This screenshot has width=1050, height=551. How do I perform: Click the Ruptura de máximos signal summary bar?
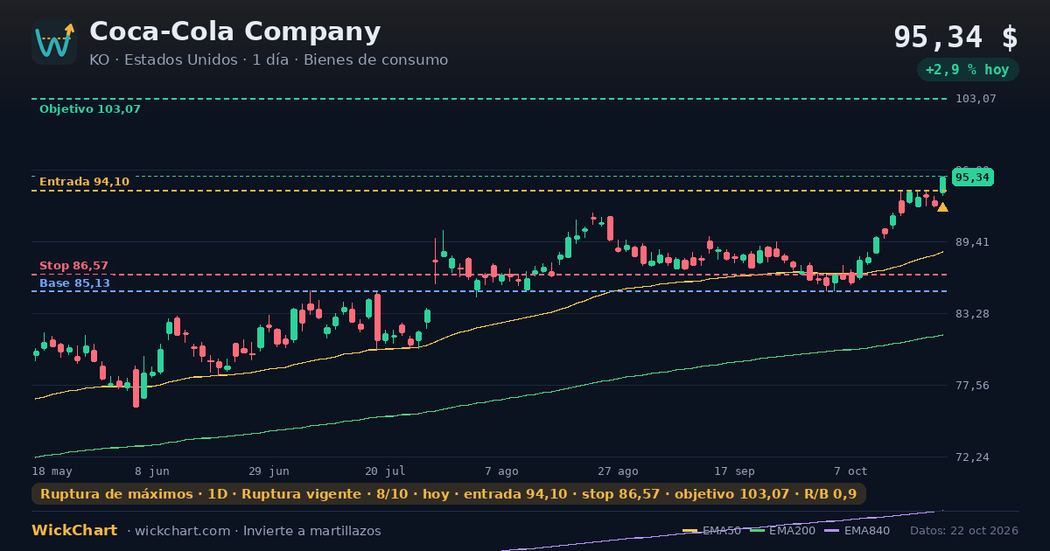tap(449, 494)
